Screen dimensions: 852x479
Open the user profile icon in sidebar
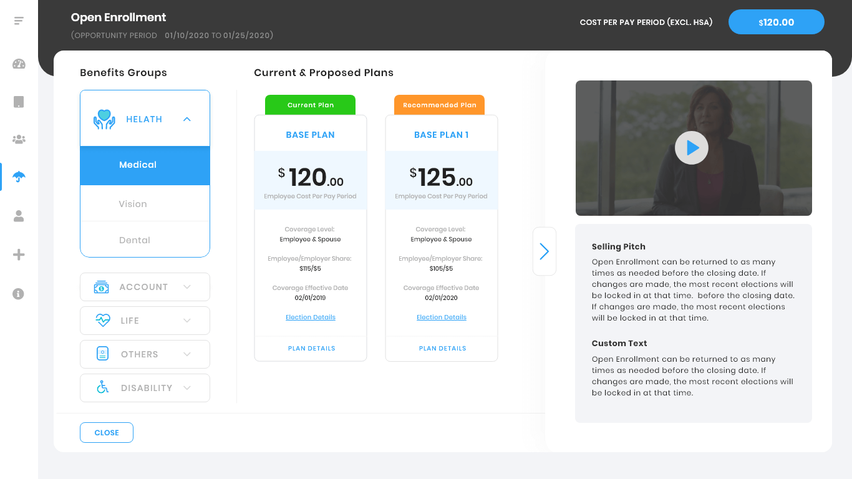pos(19,216)
